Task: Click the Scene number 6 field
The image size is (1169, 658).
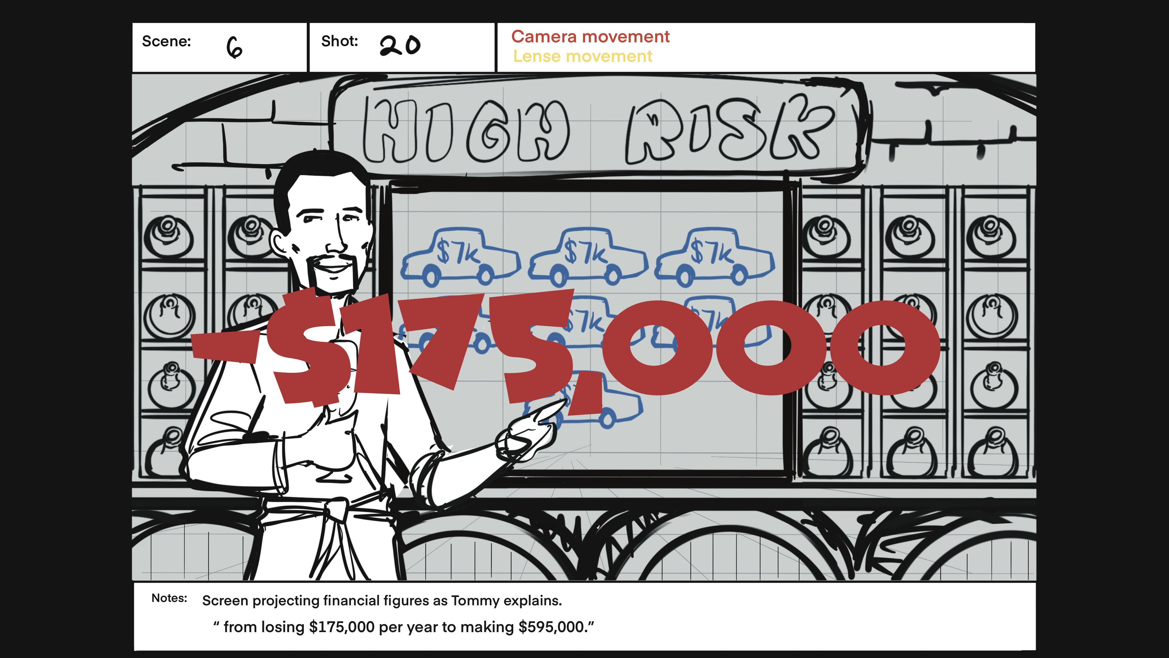Action: (x=234, y=47)
